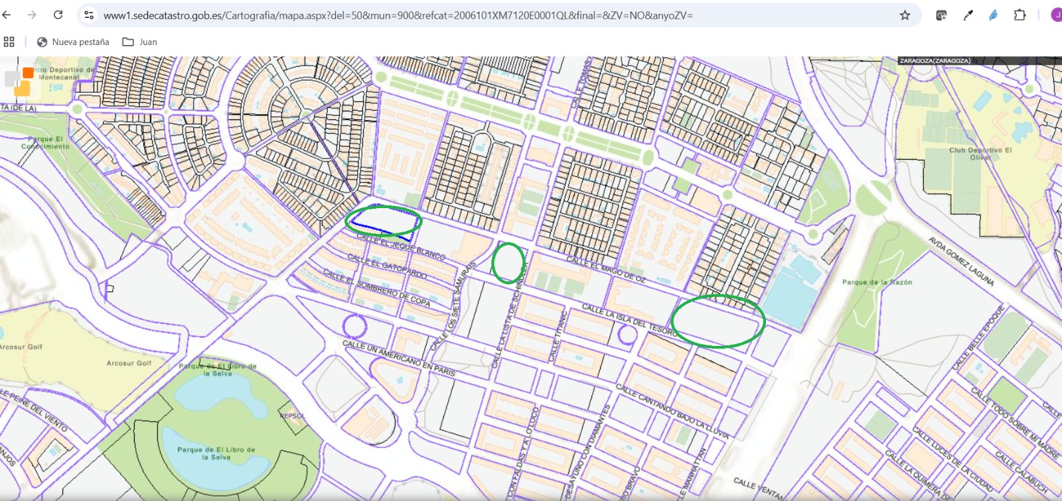Reload the Catastro map page
Viewport: 1062px width, 501px height.
point(58,15)
